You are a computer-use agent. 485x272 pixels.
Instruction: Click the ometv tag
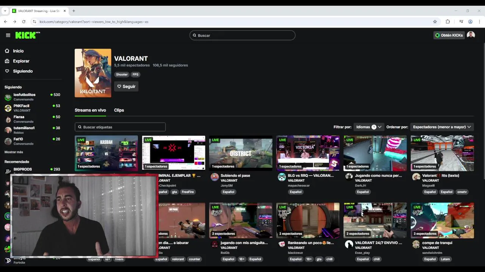tap(462, 192)
